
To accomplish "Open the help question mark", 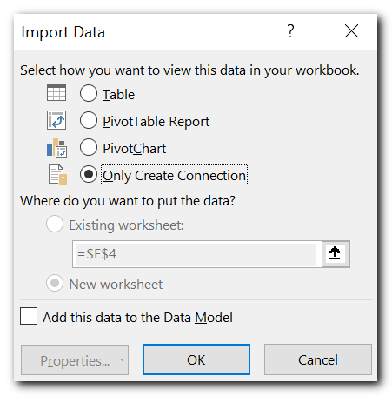I will click(290, 31).
